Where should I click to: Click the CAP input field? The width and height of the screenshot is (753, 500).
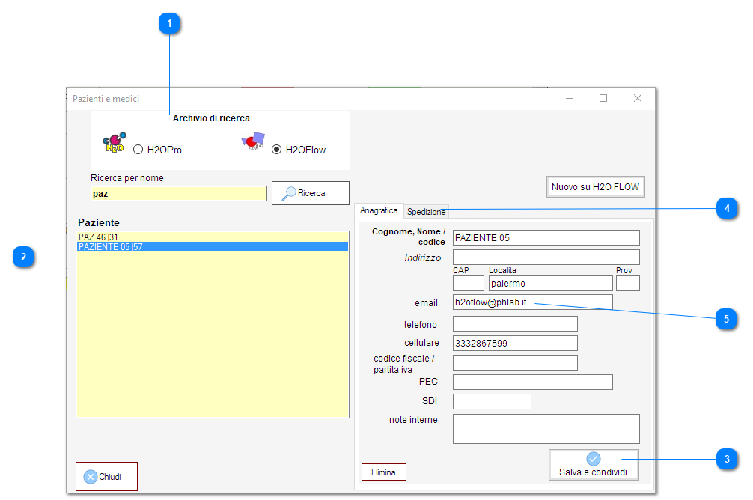coord(469,284)
